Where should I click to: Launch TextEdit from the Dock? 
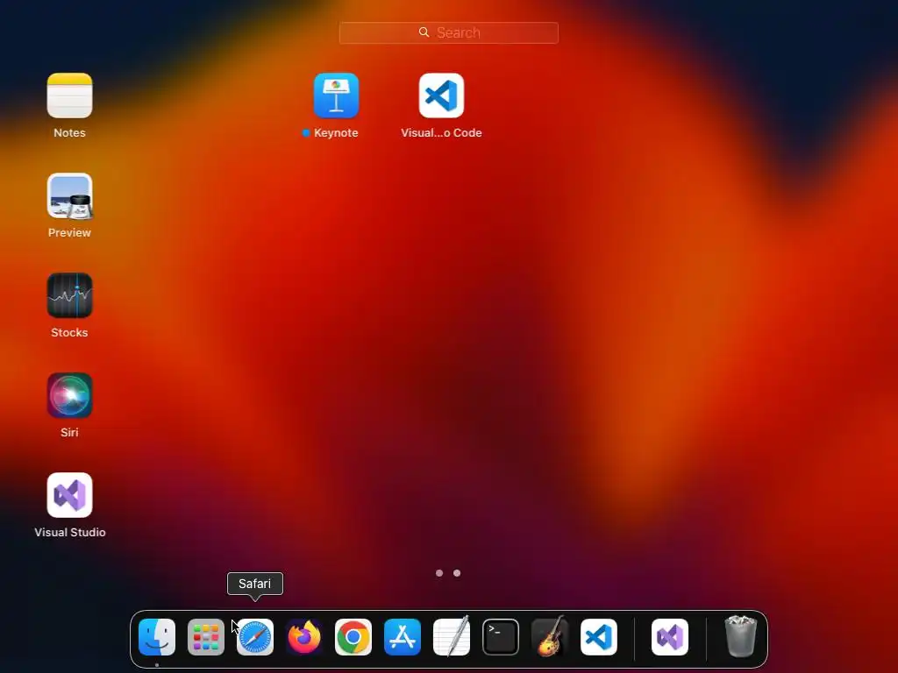point(452,637)
